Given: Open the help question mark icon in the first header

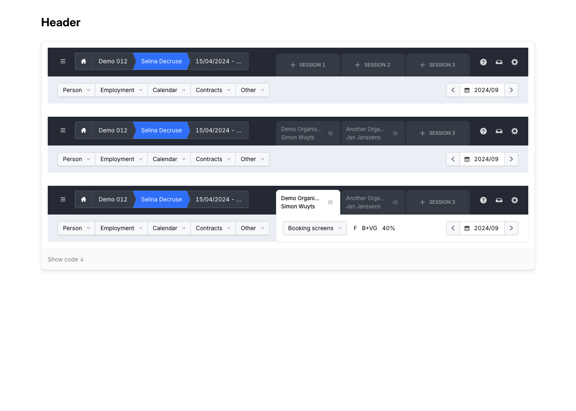Looking at the screenshot, I should pos(483,62).
